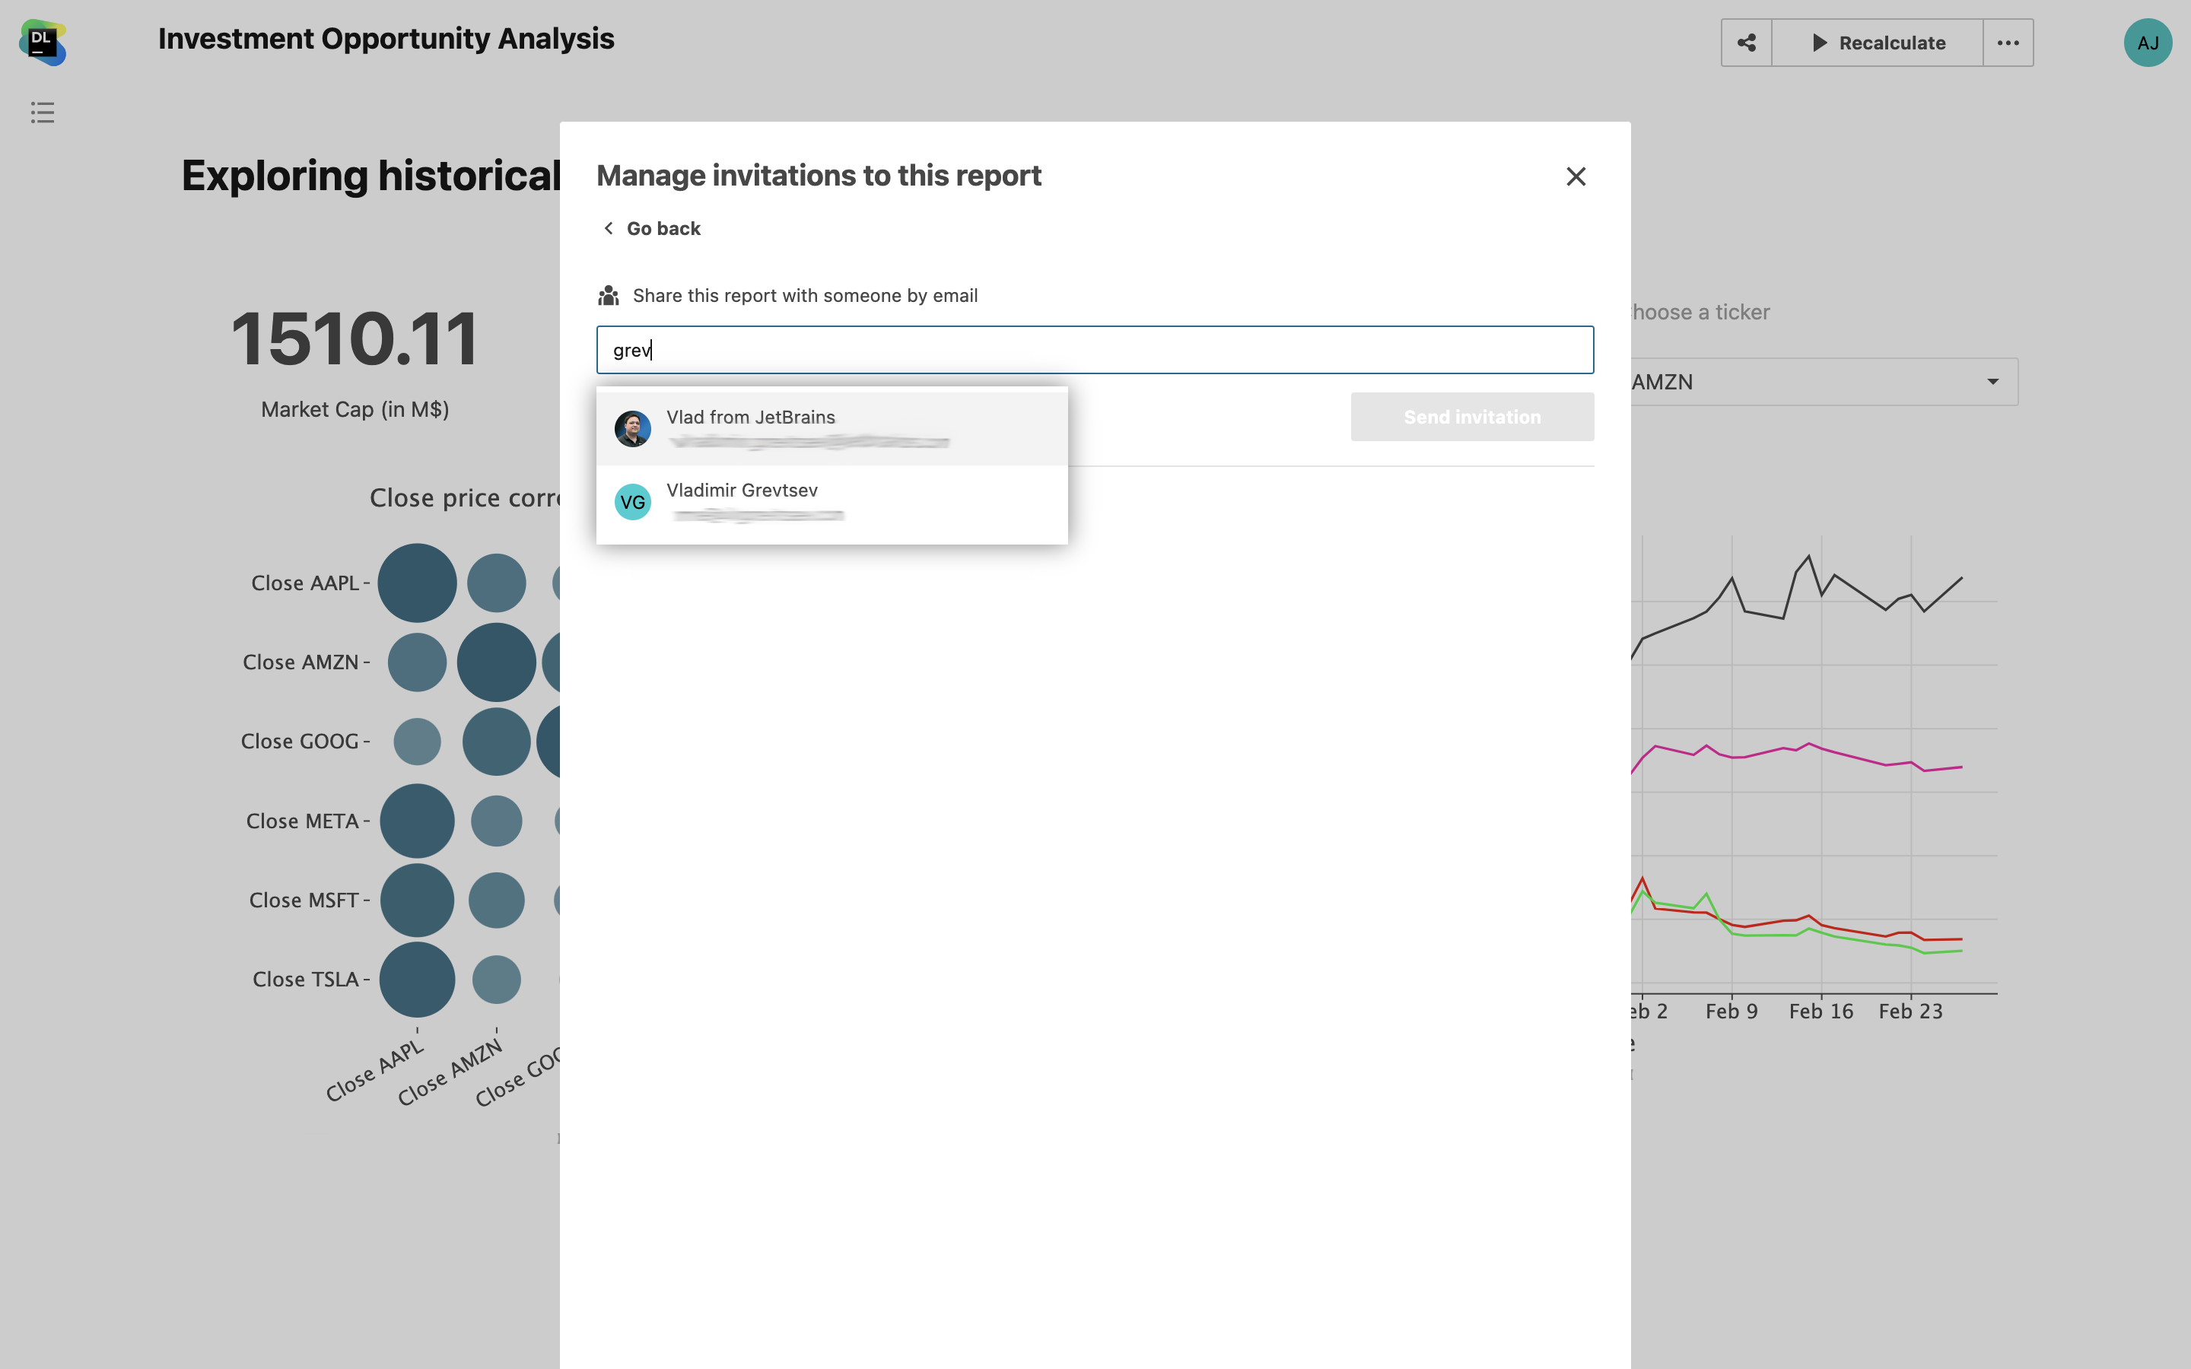The image size is (2191, 1369).
Task: Open the table of contents list icon
Action: pos(43,113)
